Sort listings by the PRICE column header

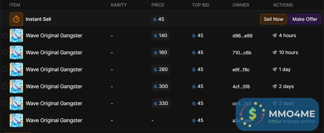point(158,5)
